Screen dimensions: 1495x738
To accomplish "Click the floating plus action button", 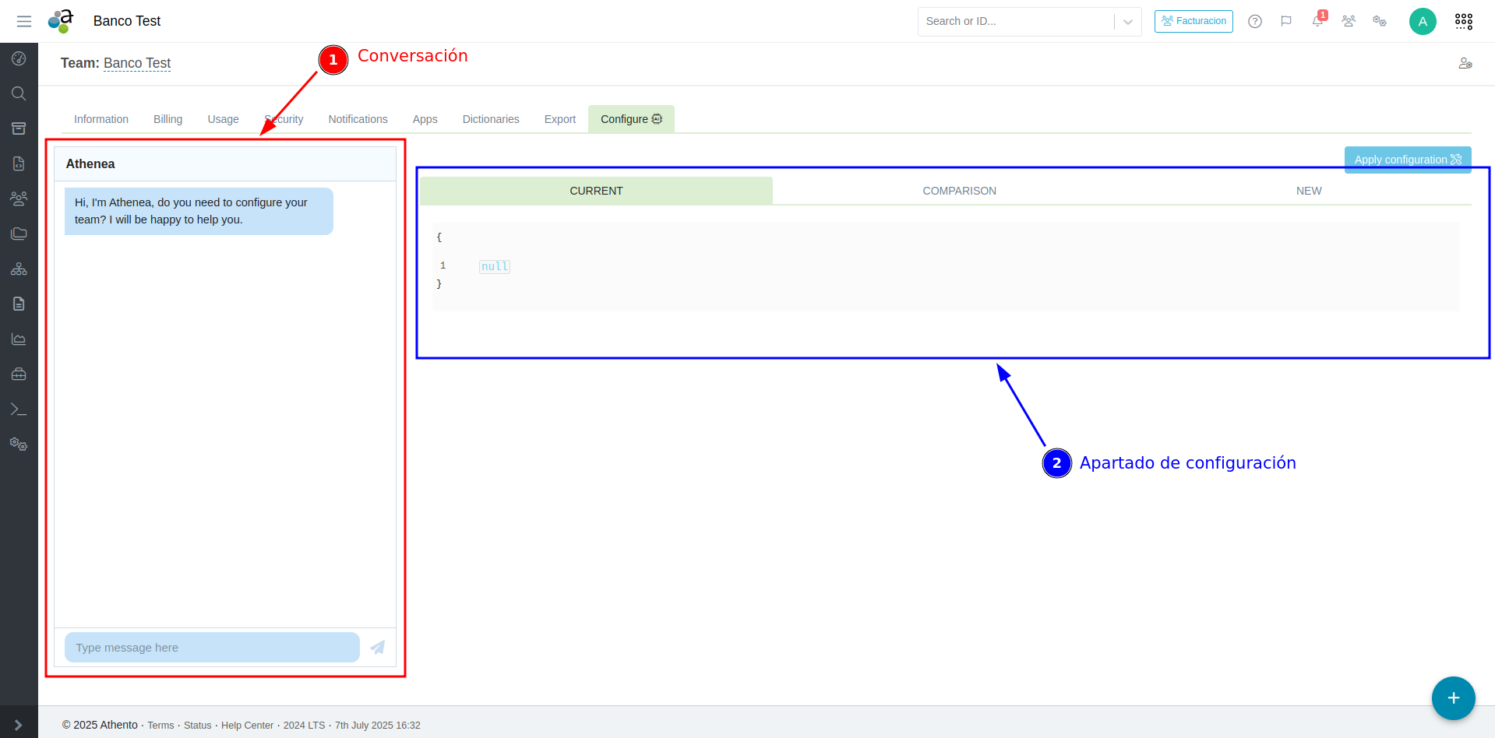I will point(1453,698).
